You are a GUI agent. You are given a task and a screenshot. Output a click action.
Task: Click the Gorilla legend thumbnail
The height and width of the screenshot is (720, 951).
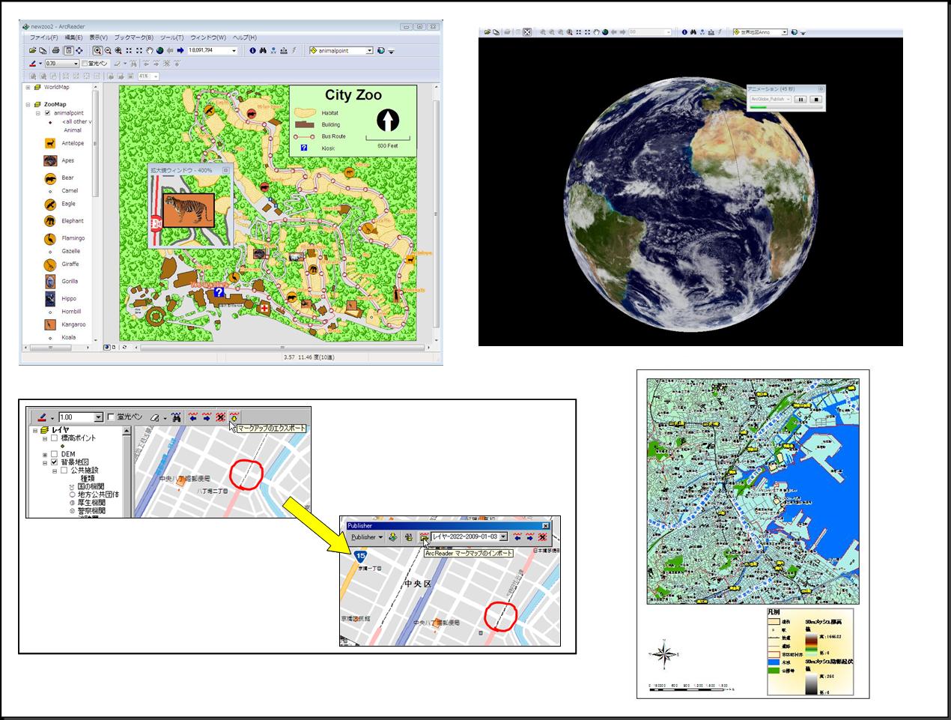[49, 282]
